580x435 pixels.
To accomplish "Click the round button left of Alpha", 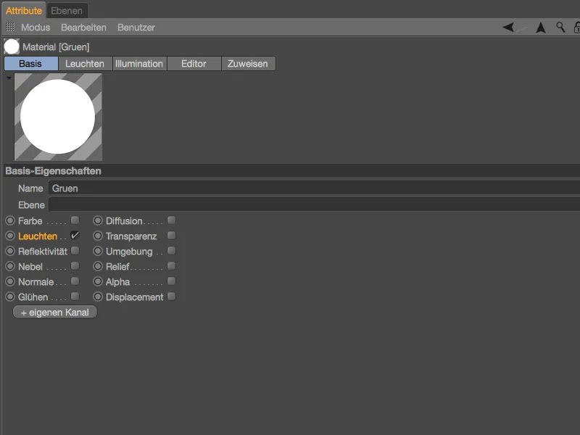I will (98, 281).
